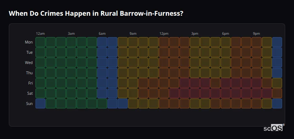Click the Friday 10am orange cell
The width and height of the screenshot is (294, 139).
pos(143,83)
